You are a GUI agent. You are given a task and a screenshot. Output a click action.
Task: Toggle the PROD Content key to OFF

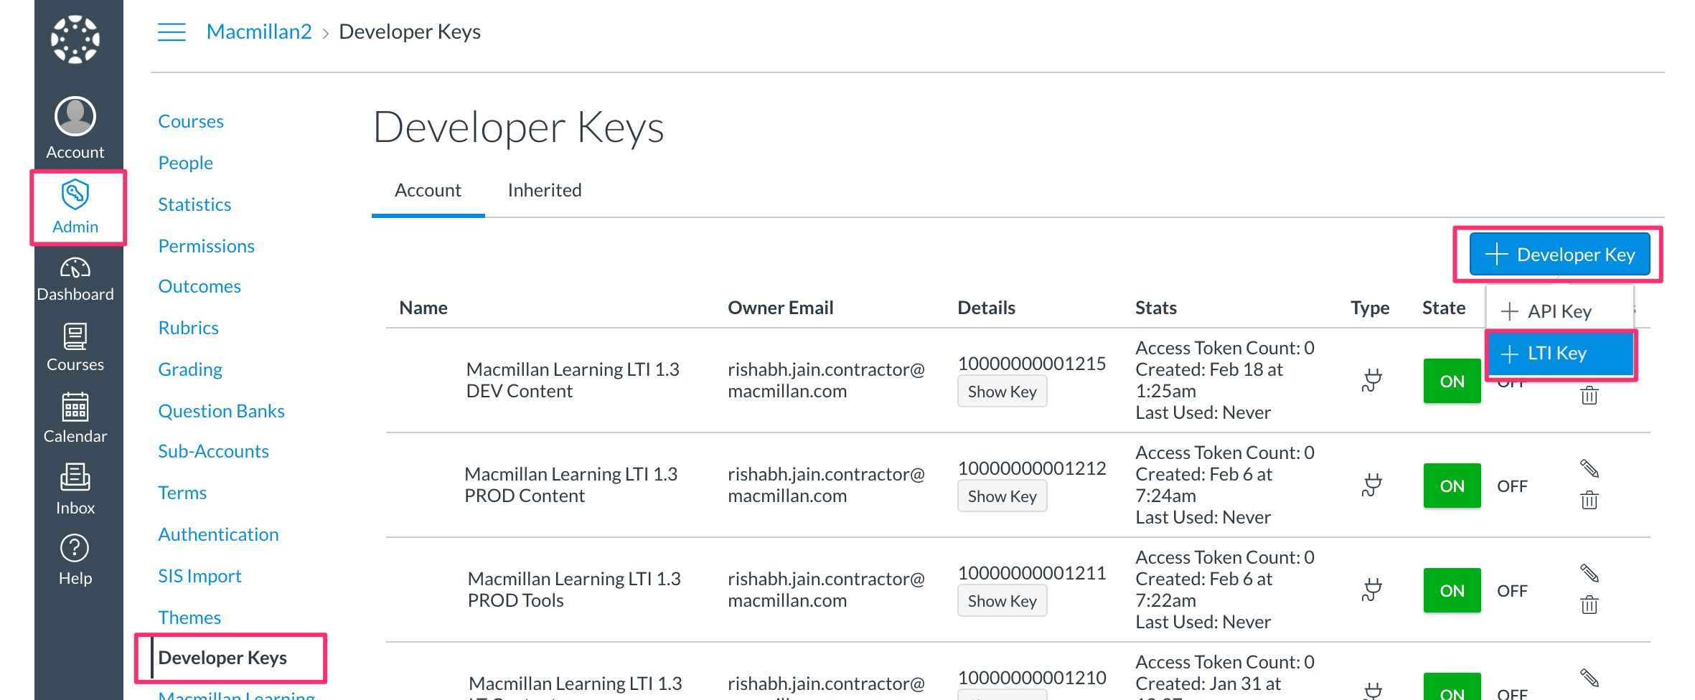[1511, 486]
